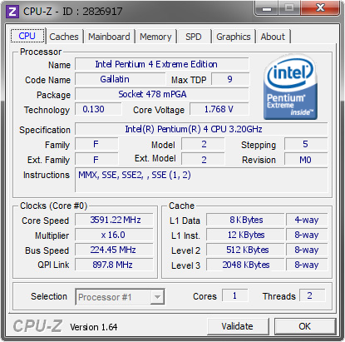Image resolution: width=345 pixels, height=342 pixels.
Task: Select the CPU tab
Action: click(x=27, y=36)
